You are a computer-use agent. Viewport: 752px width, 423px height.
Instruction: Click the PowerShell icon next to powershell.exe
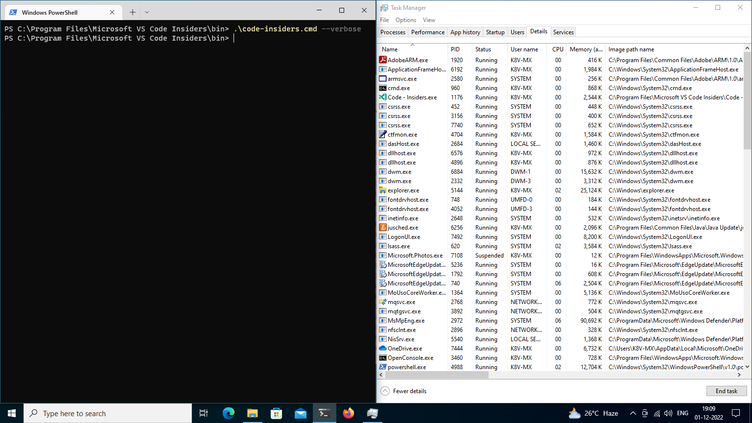tap(382, 367)
